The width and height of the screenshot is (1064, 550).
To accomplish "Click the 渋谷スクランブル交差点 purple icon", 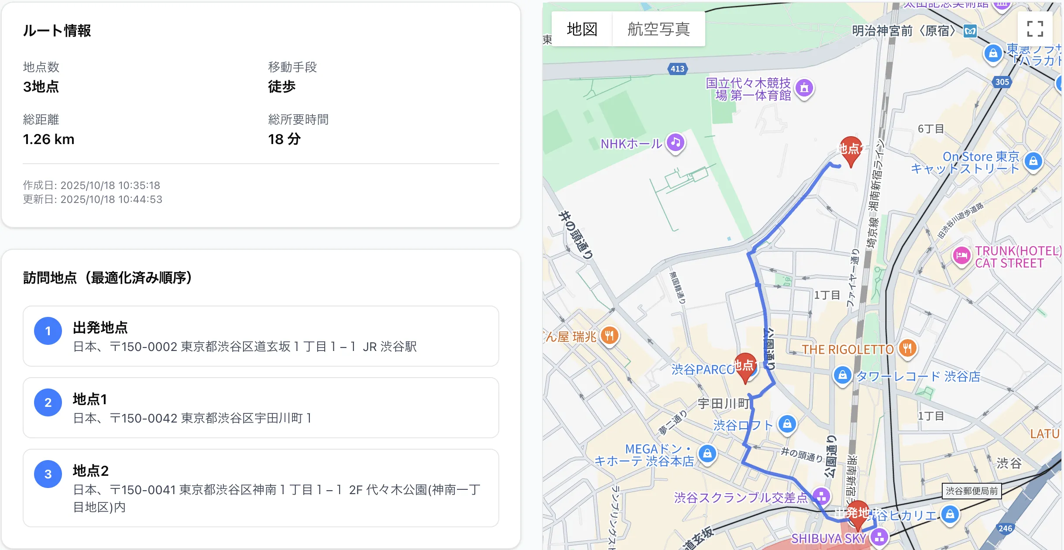I will click(821, 496).
